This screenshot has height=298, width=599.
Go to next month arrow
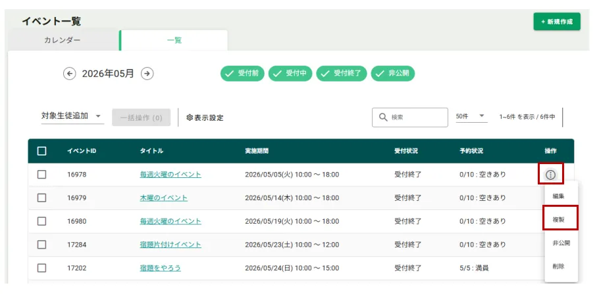point(147,74)
